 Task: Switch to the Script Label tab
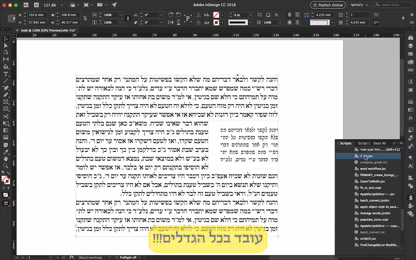364,143
